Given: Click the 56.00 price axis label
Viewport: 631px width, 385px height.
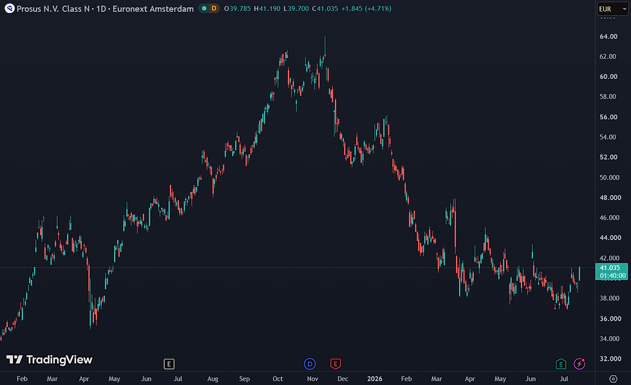Looking at the screenshot, I should 608,117.
